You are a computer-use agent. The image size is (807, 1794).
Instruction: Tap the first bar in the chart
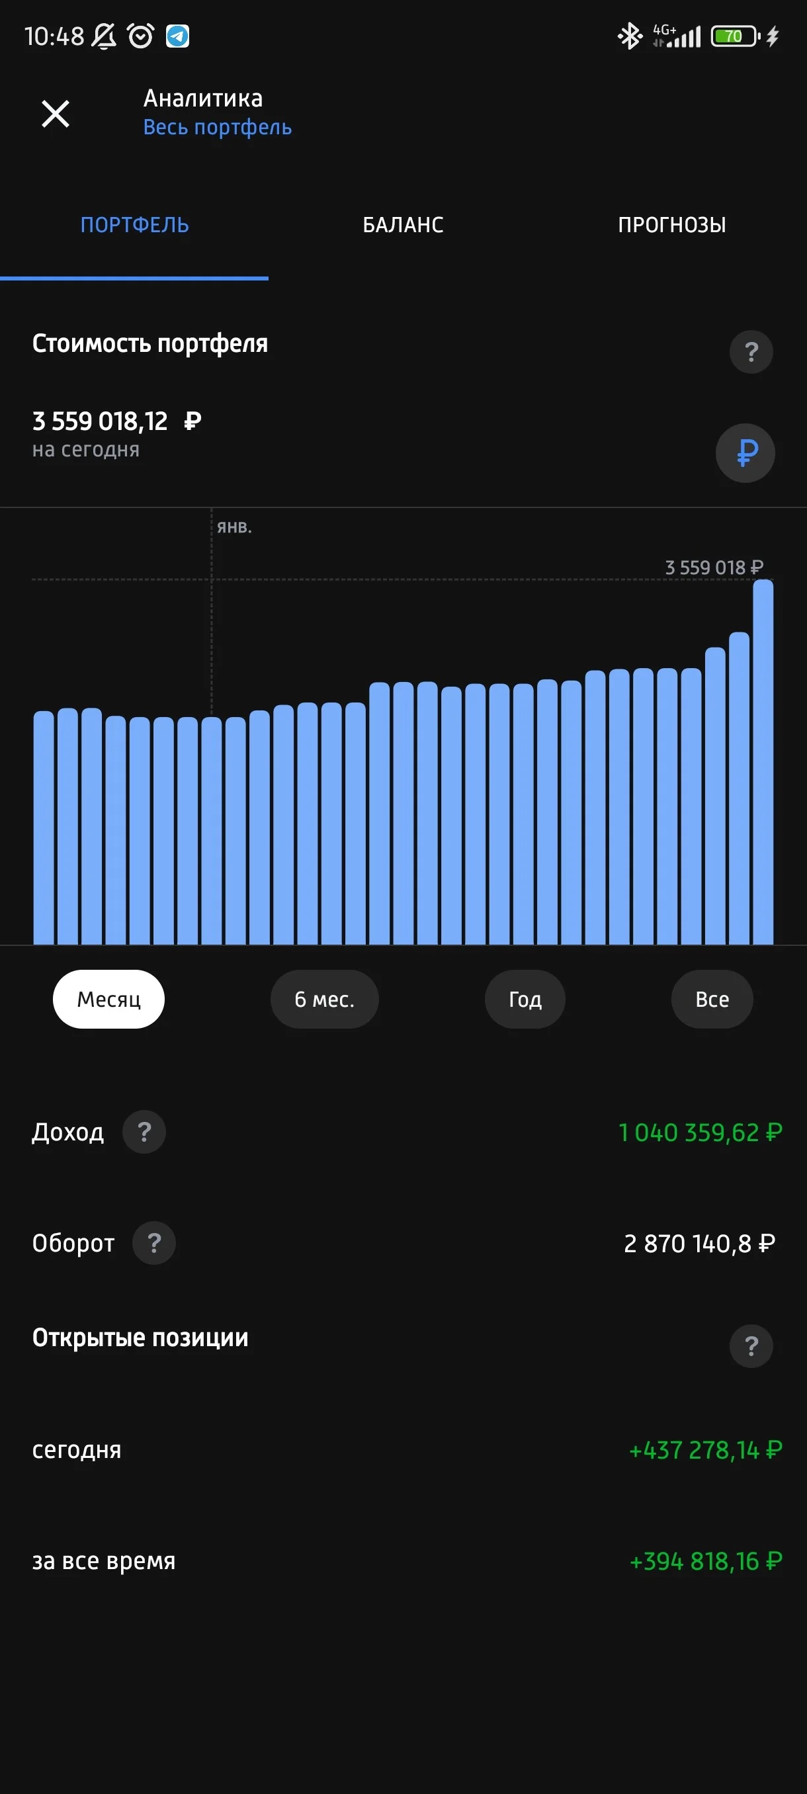(x=44, y=828)
